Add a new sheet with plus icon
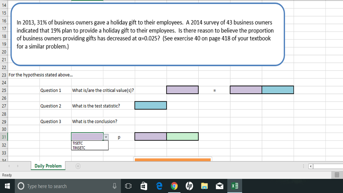The width and height of the screenshot is (343, 193). tap(78, 166)
